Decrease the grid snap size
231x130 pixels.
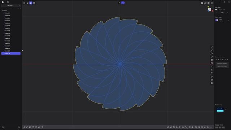pos(217,13)
